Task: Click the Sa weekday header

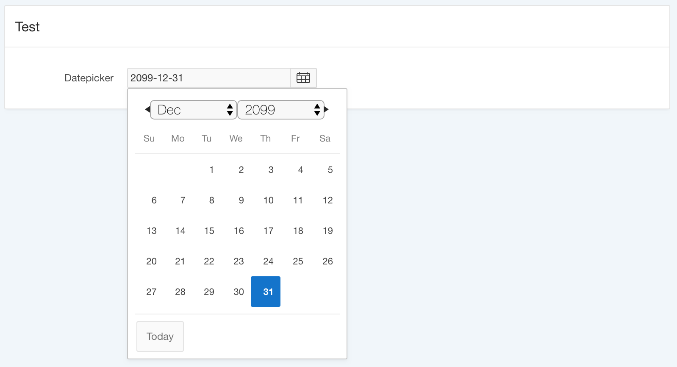Action: click(x=325, y=138)
